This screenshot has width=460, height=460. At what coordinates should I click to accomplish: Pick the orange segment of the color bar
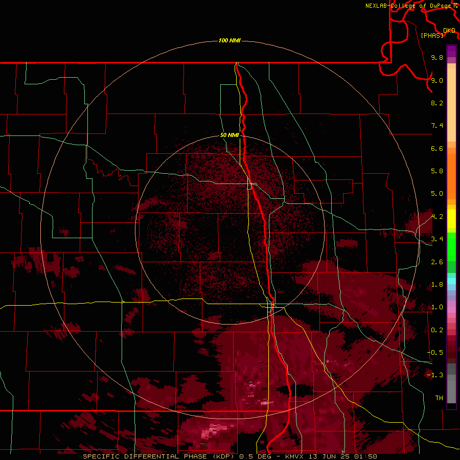[x=451, y=176]
